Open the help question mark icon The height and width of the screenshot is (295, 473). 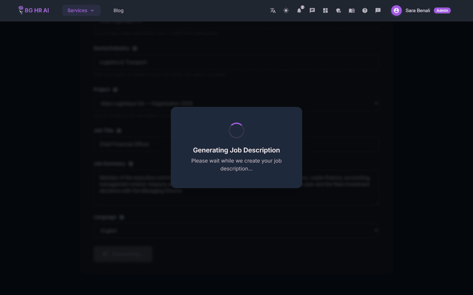pyautogui.click(x=365, y=11)
